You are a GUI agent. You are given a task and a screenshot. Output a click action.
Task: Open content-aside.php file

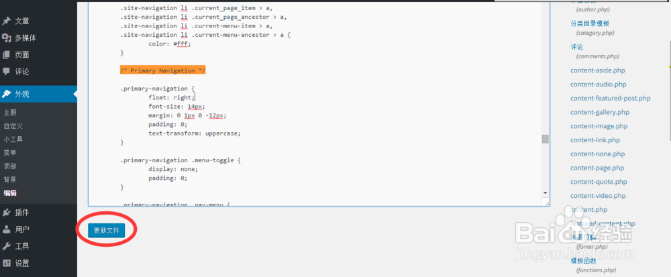click(598, 70)
